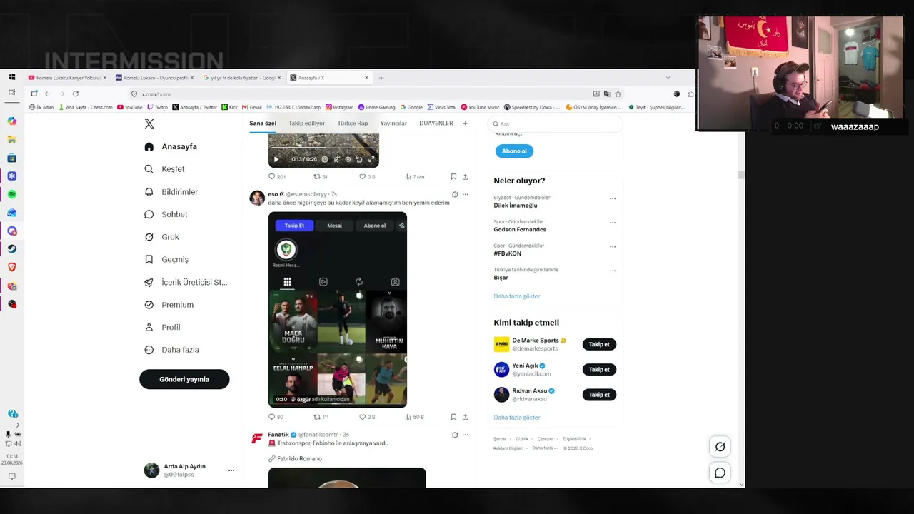Viewport: 914px width, 514px height.
Task: Open Keşfet search page
Action: [165, 169]
